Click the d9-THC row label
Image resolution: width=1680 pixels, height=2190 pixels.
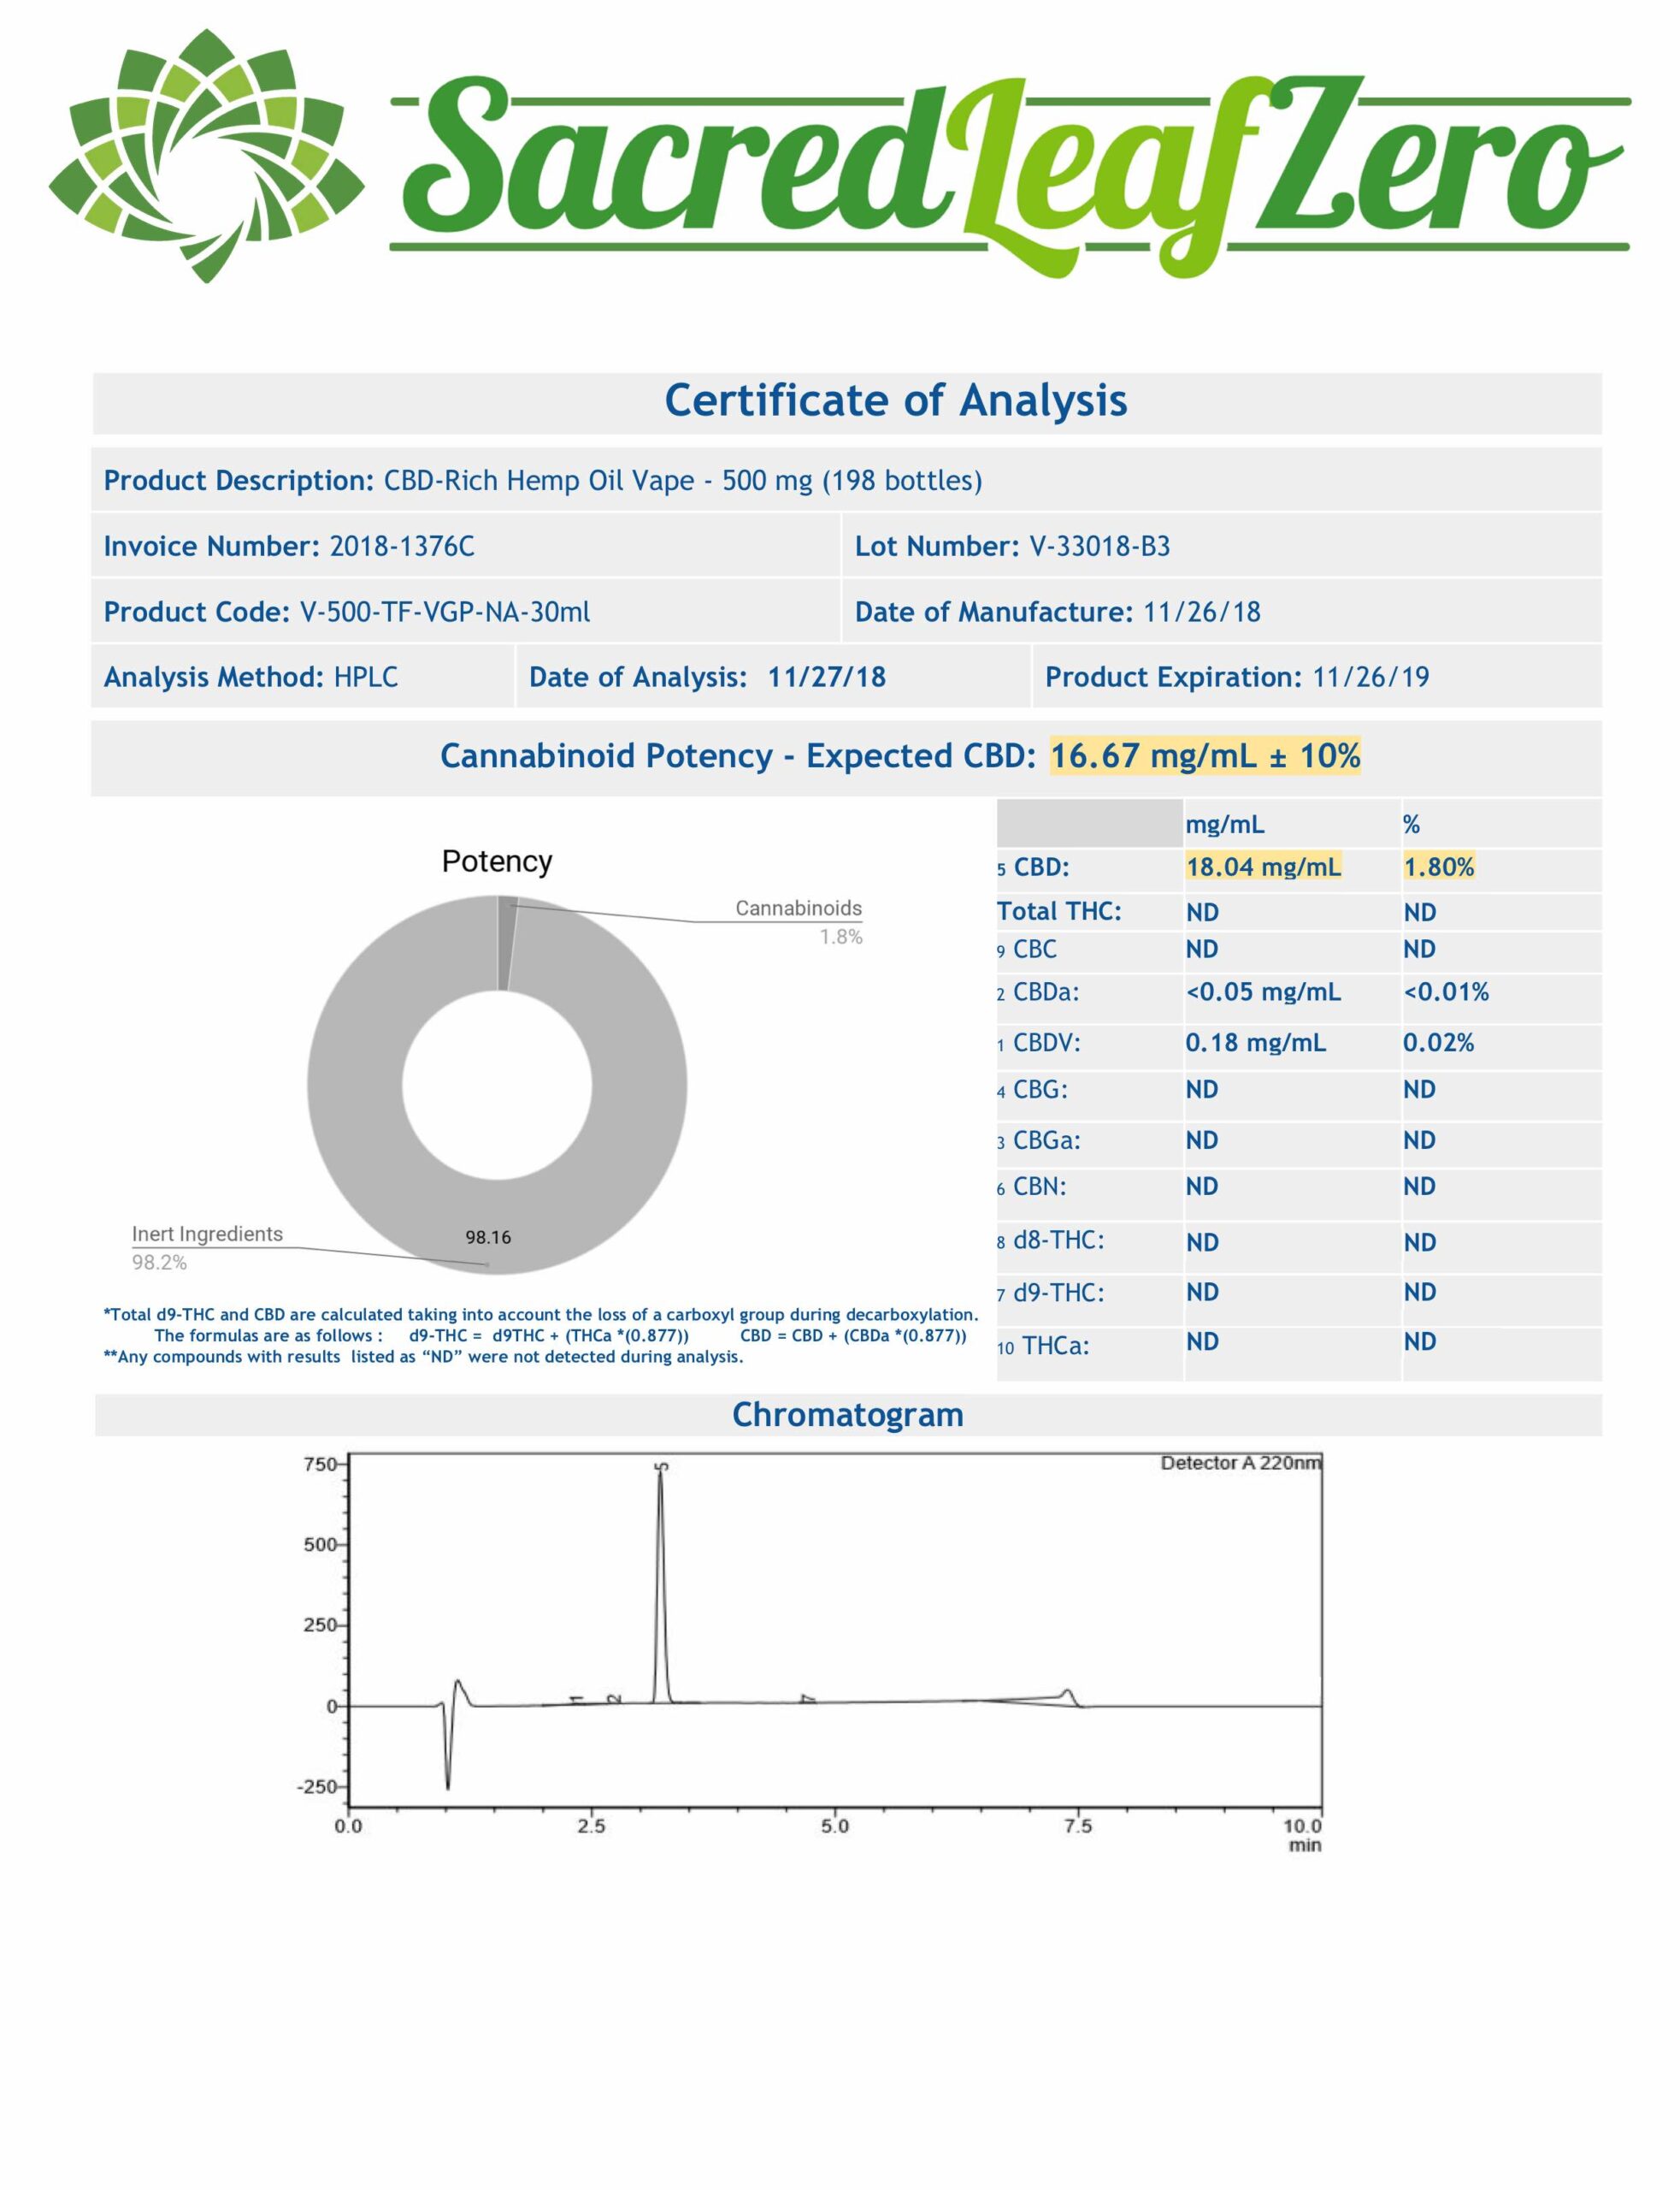[1058, 1293]
